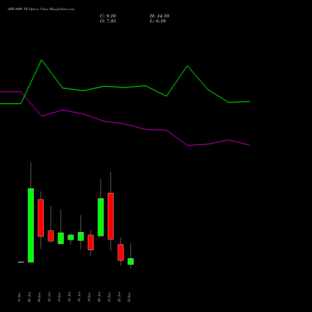Image resolution: width=312 pixels, height=312 pixels.
Task: Click the tall red candle above 21 Jan
Action: [x=110, y=216]
